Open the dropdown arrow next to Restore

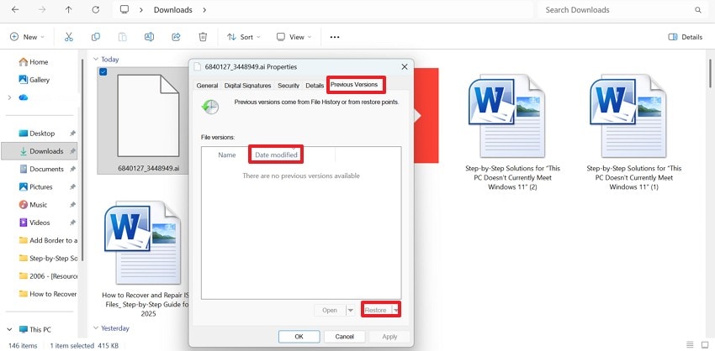395,311
